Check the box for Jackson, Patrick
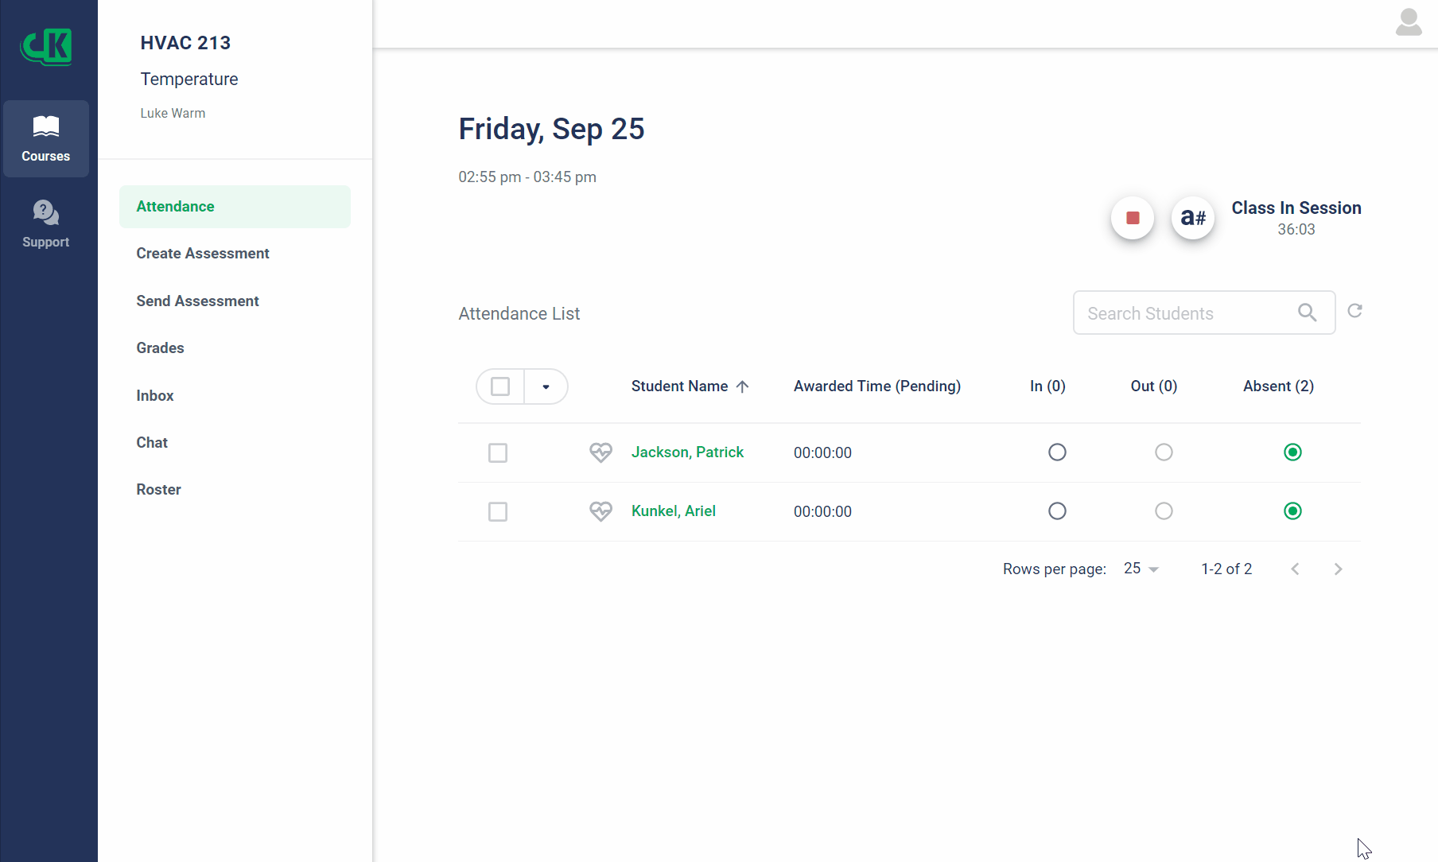The image size is (1438, 862). click(498, 452)
